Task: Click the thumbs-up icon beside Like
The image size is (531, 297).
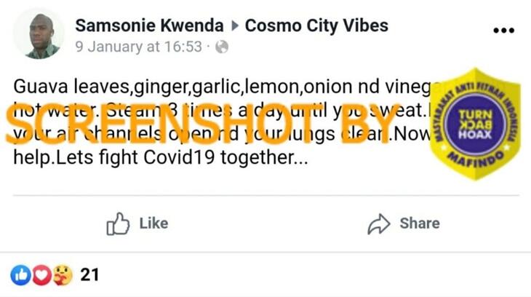Action: point(118,223)
